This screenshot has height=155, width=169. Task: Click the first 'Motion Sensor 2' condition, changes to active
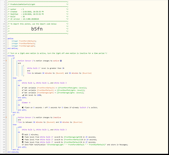(38, 61)
